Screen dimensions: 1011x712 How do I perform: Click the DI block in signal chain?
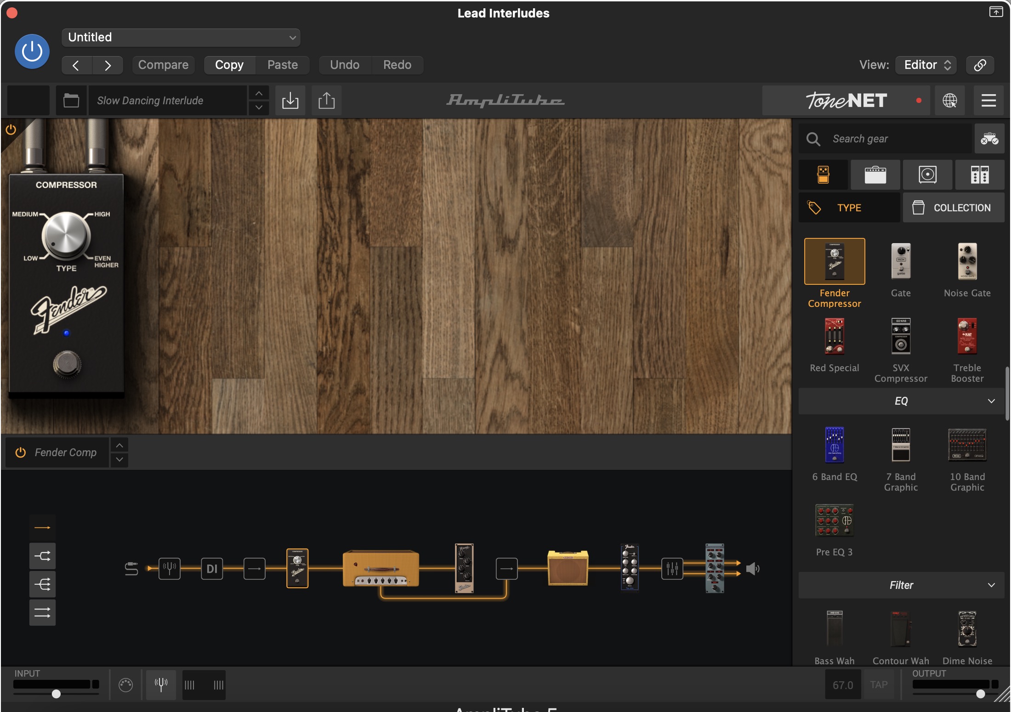212,569
